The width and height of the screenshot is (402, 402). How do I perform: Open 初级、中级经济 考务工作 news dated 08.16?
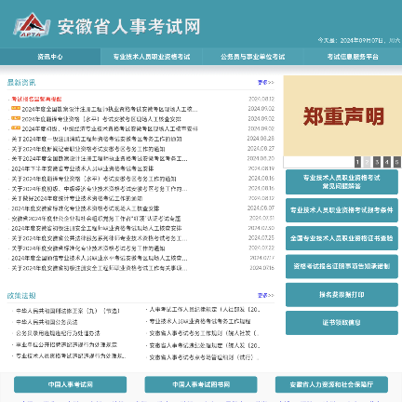coord(100,189)
